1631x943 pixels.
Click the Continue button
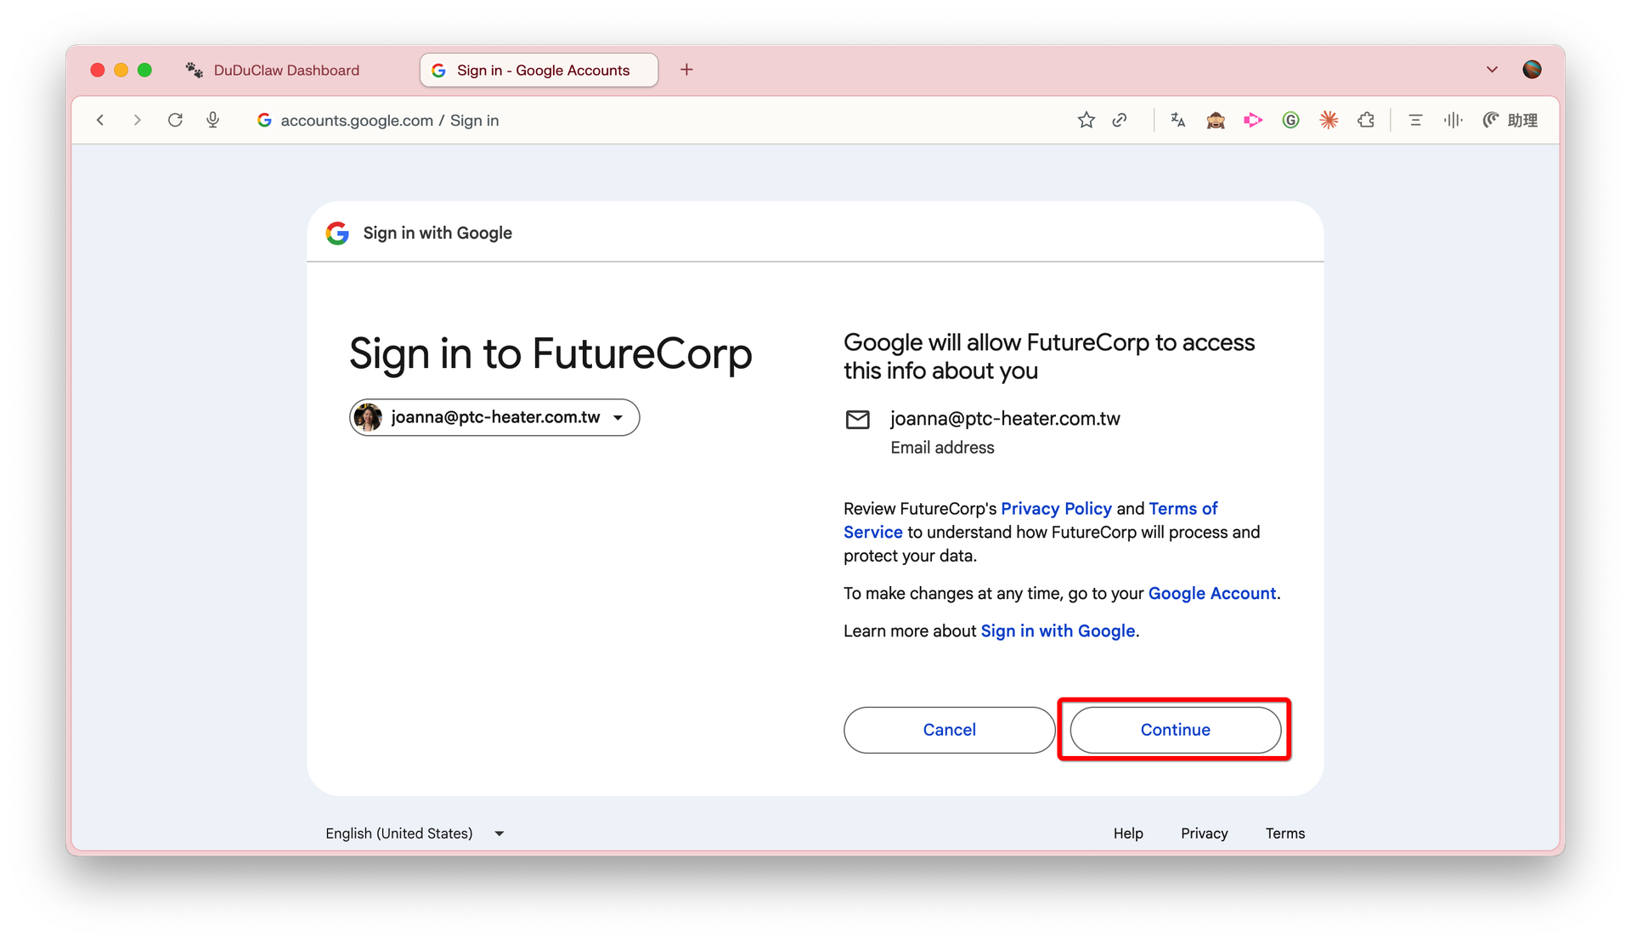(1175, 730)
